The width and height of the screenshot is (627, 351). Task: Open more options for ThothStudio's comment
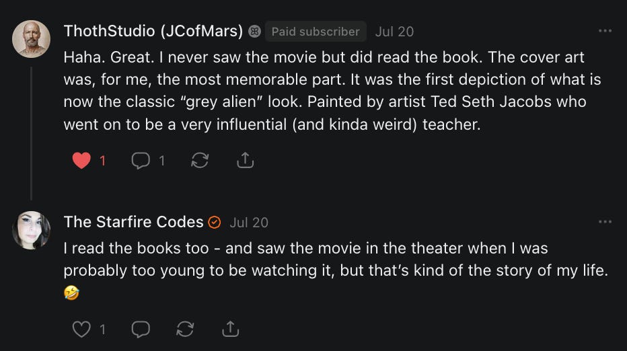pyautogui.click(x=605, y=31)
